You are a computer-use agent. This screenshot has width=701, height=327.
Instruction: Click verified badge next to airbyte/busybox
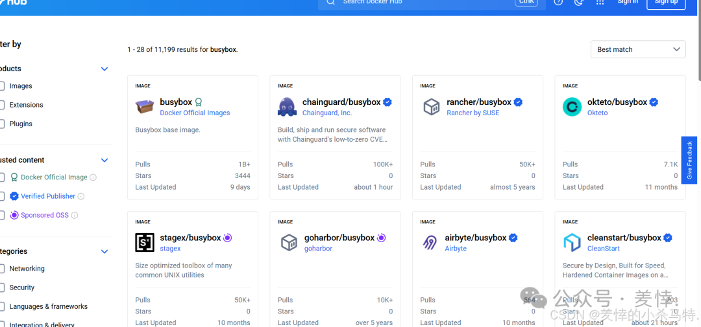513,238
